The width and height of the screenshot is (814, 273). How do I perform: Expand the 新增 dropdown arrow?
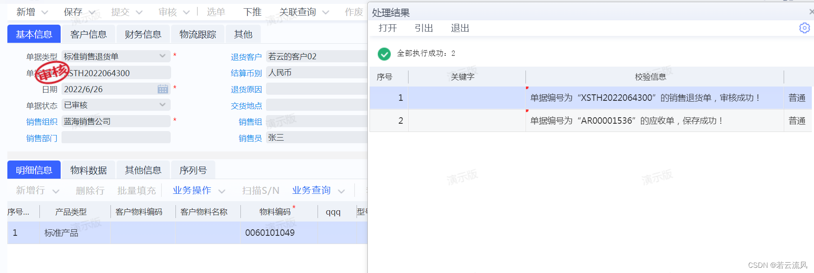tap(45, 13)
